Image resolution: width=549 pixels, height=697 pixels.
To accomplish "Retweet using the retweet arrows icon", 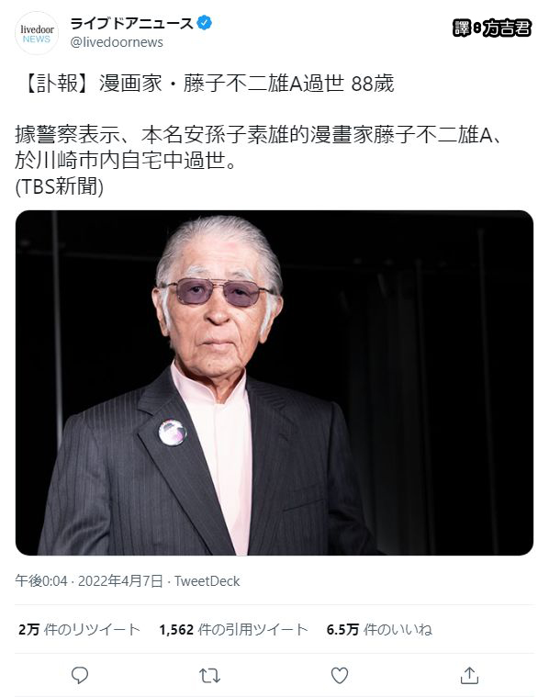I will tap(209, 676).
